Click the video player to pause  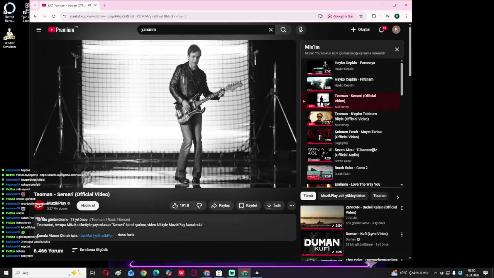pyautogui.click(x=165, y=114)
